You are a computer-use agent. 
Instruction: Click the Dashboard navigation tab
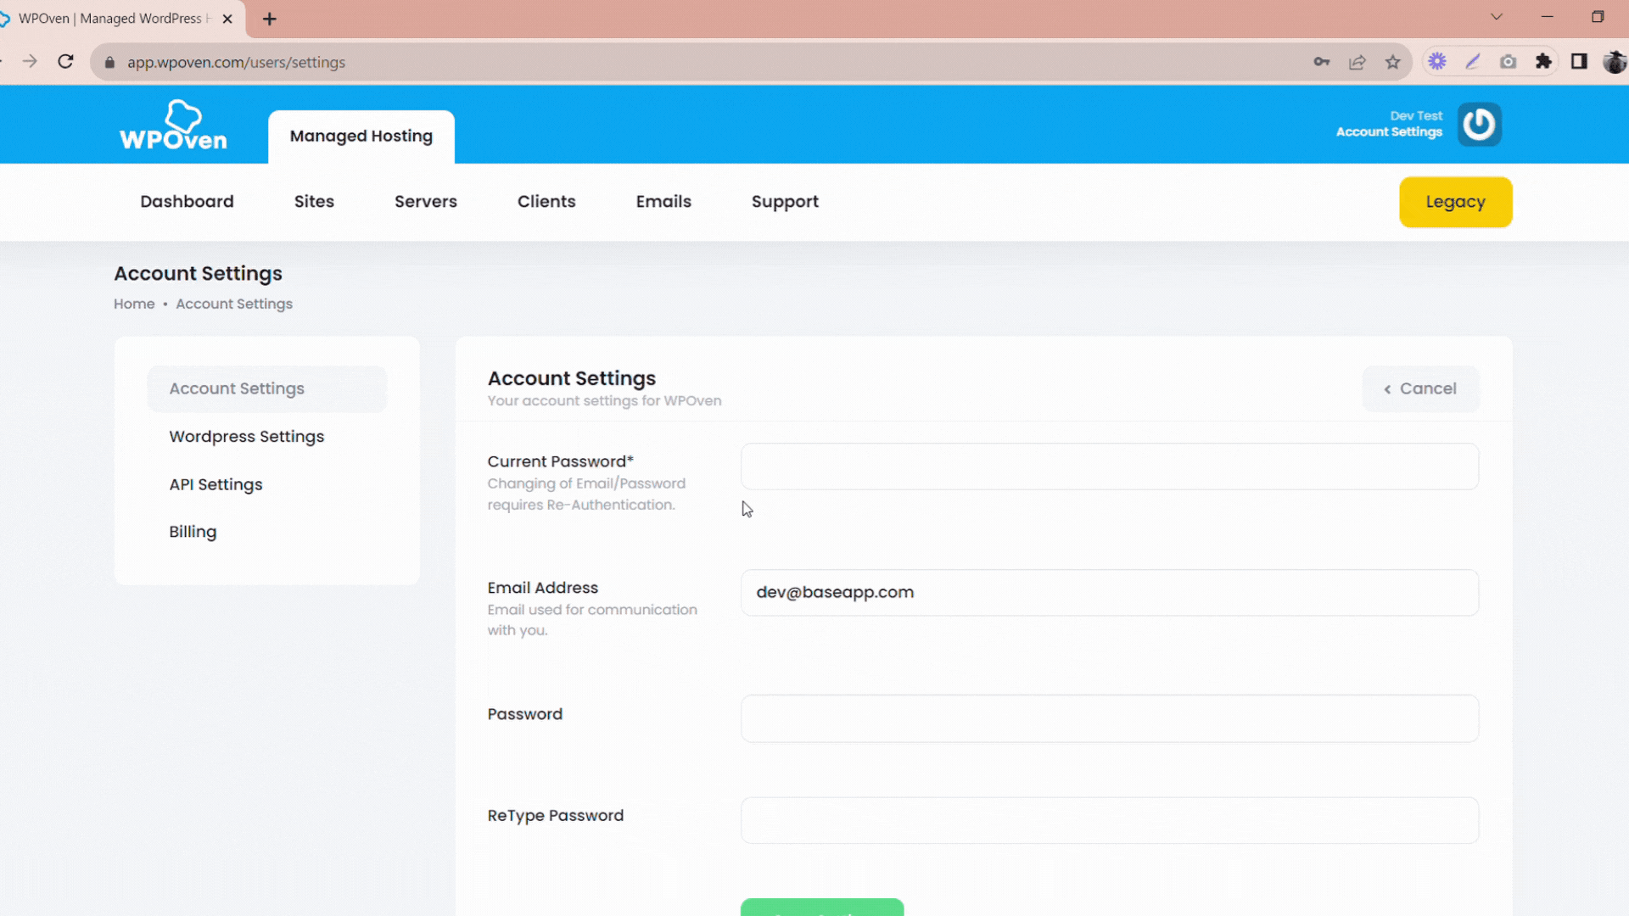(187, 201)
